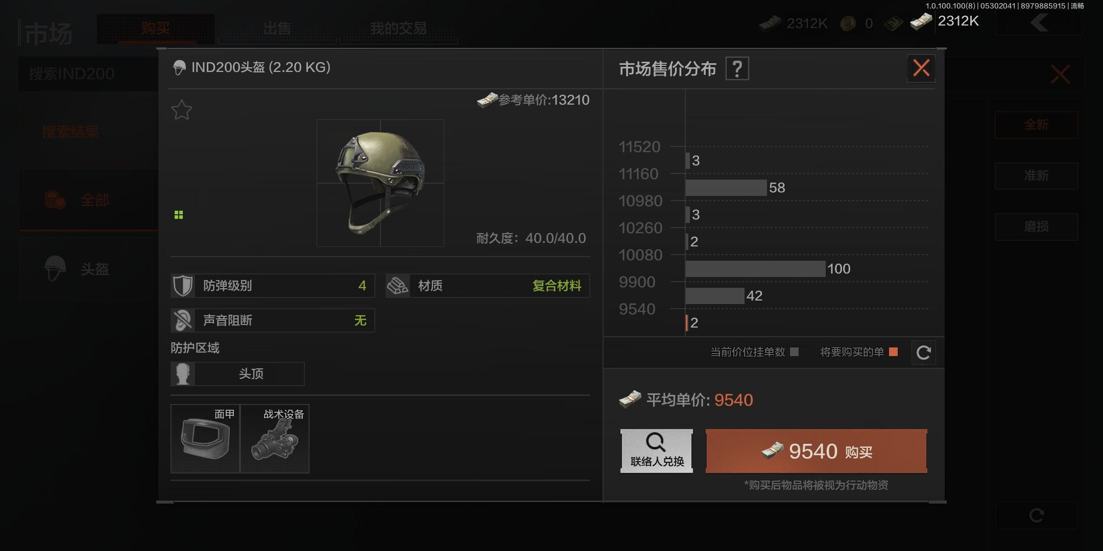Buy the helmet for 9540
Screen dimensions: 1103x551
coord(817,451)
